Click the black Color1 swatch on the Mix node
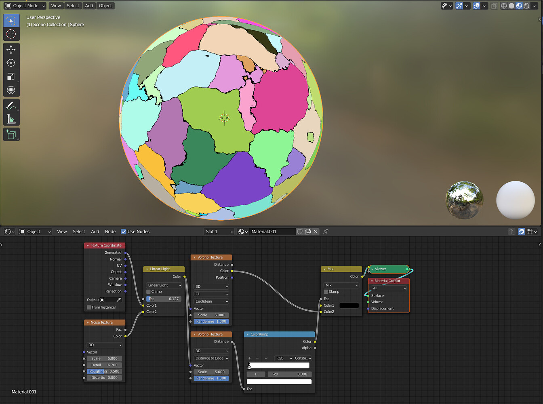Viewport: 543px width, 404px height. tap(348, 305)
